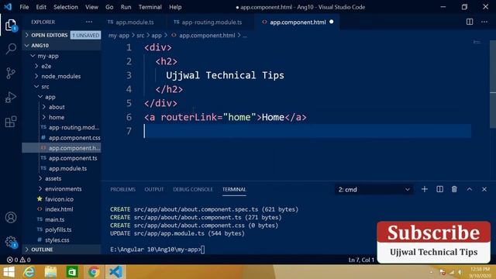The width and height of the screenshot is (496, 279).
Task: Click the Explorer more actions ellipsis
Action: coord(89,22)
